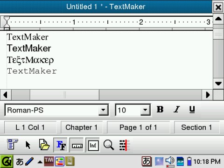
Task: Open the menu icon in bottom toolbar
Action: point(13,144)
